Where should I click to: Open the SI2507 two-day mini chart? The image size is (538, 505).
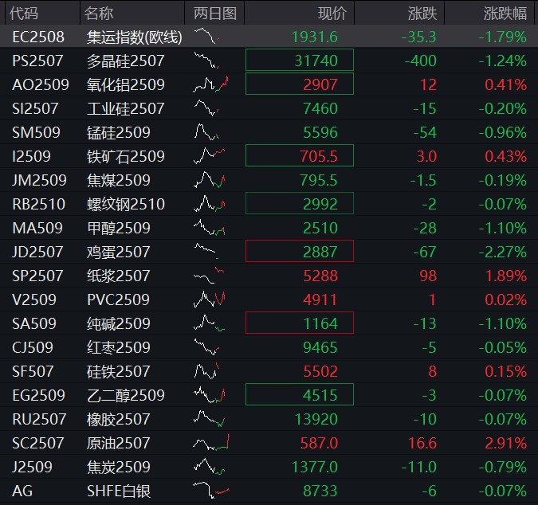tap(206, 108)
